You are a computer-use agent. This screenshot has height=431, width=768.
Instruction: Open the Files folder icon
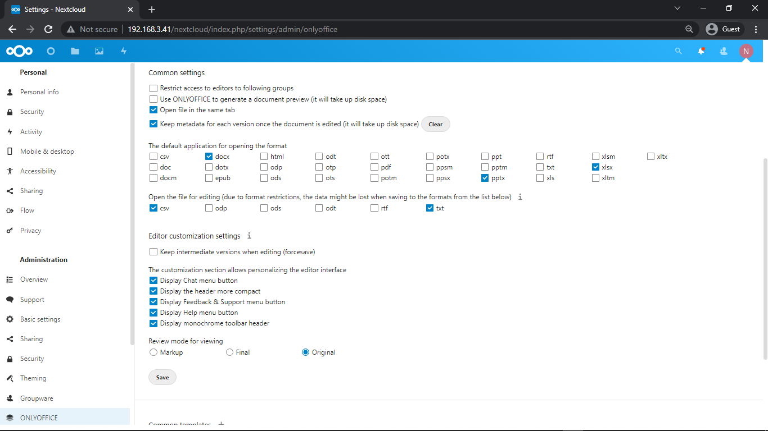point(75,51)
